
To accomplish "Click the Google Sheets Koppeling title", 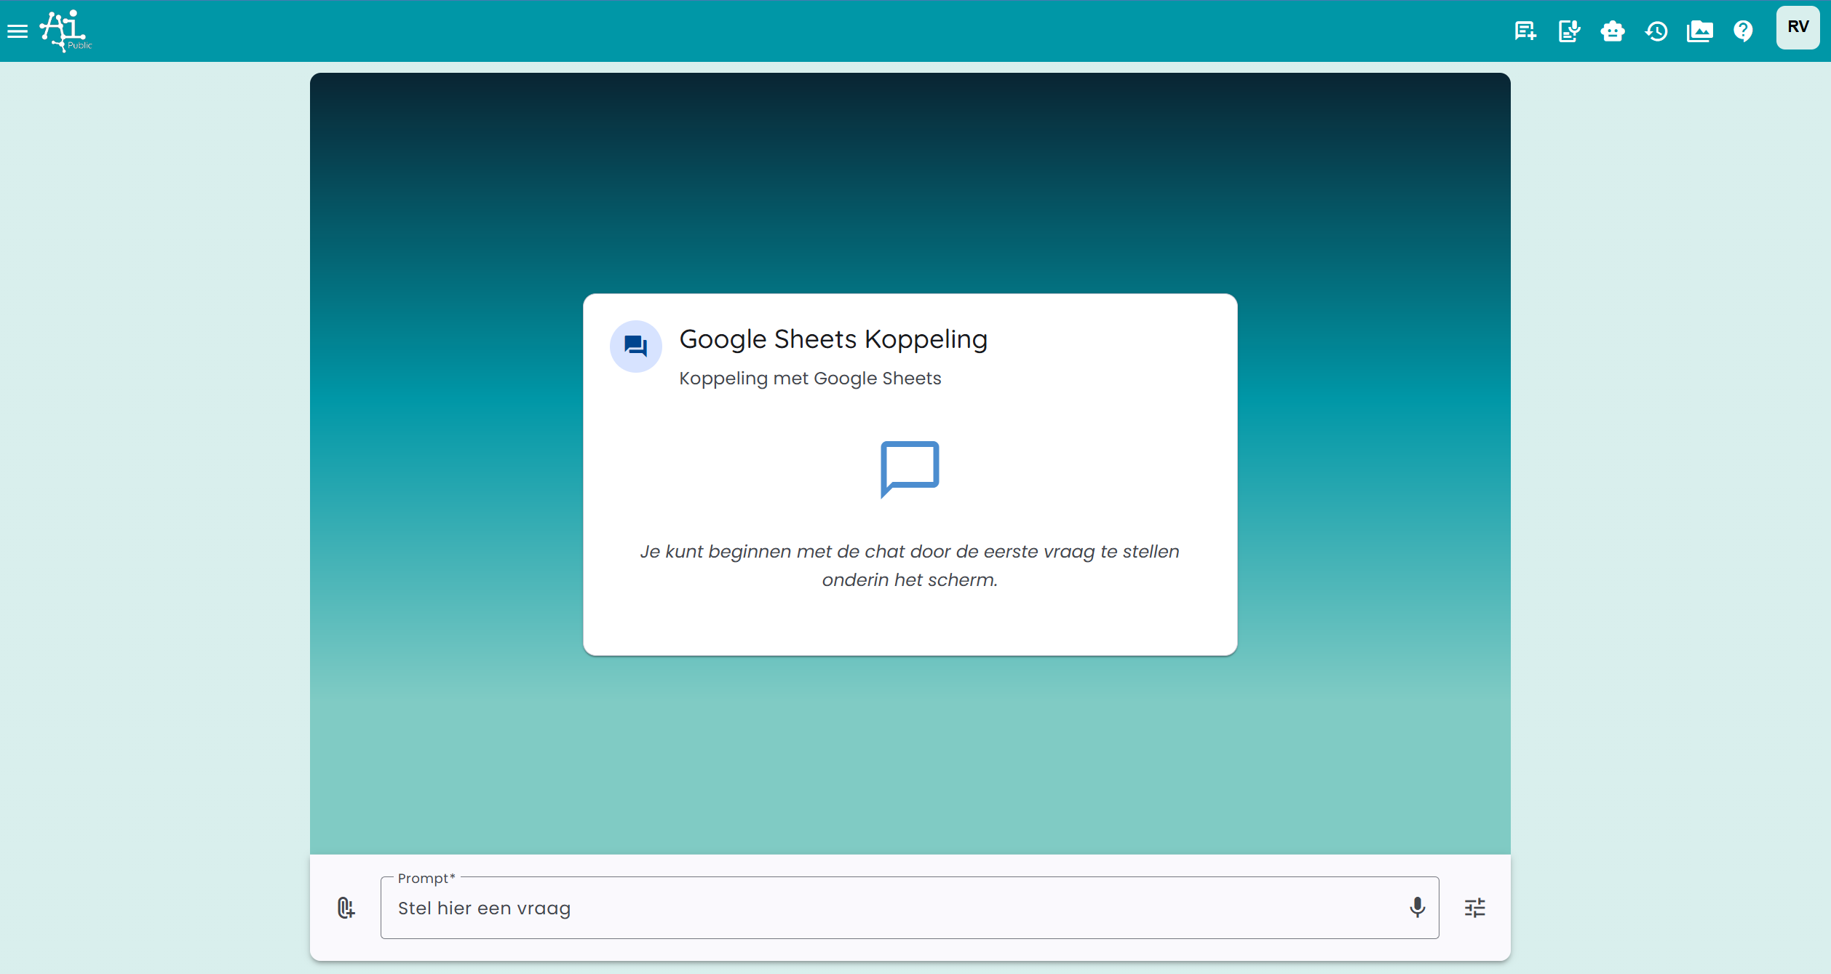I will [833, 339].
